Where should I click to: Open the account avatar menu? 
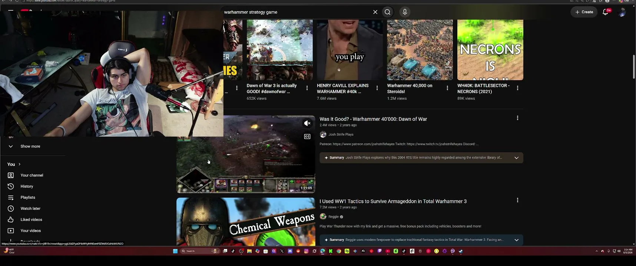point(622,12)
